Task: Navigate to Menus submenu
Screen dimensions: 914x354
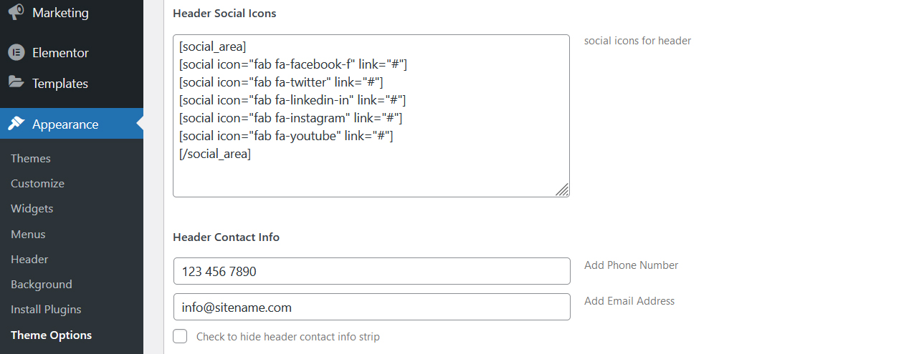Action: pos(28,235)
